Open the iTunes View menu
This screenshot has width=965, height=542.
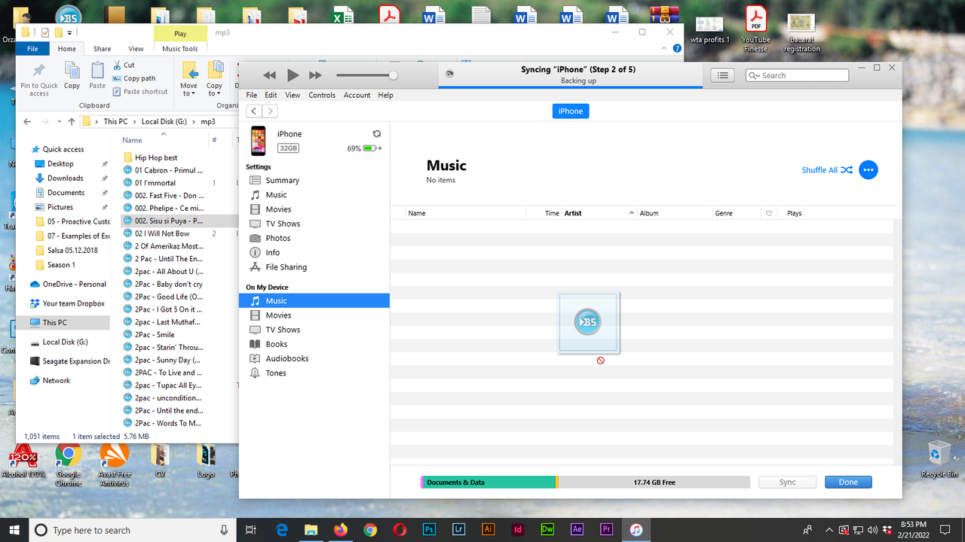click(x=293, y=96)
